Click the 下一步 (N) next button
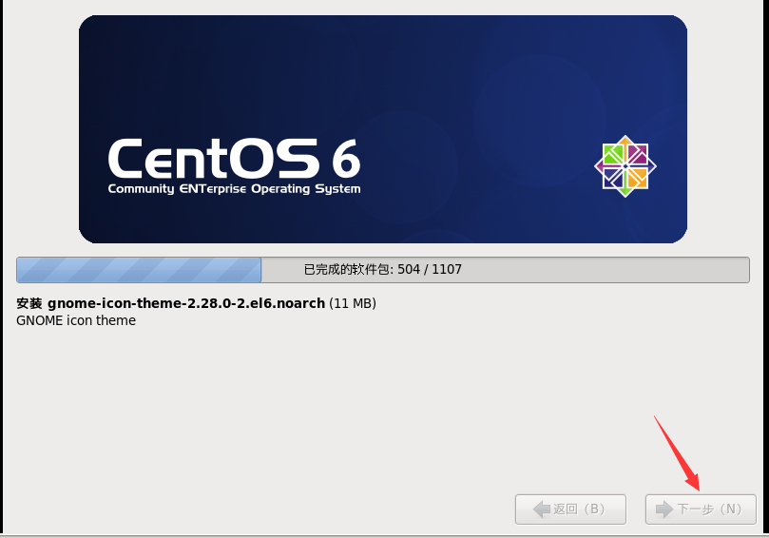 coord(701,509)
